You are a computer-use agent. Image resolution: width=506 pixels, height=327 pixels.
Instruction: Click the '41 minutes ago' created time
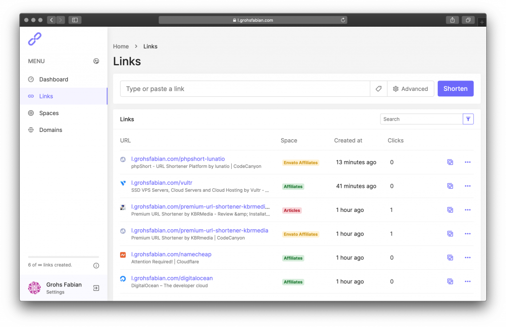(356, 186)
